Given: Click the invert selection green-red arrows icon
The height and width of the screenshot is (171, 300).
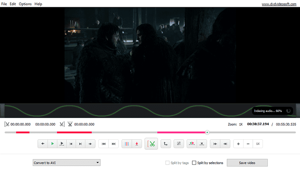Looking at the screenshot, I should pos(192,144).
